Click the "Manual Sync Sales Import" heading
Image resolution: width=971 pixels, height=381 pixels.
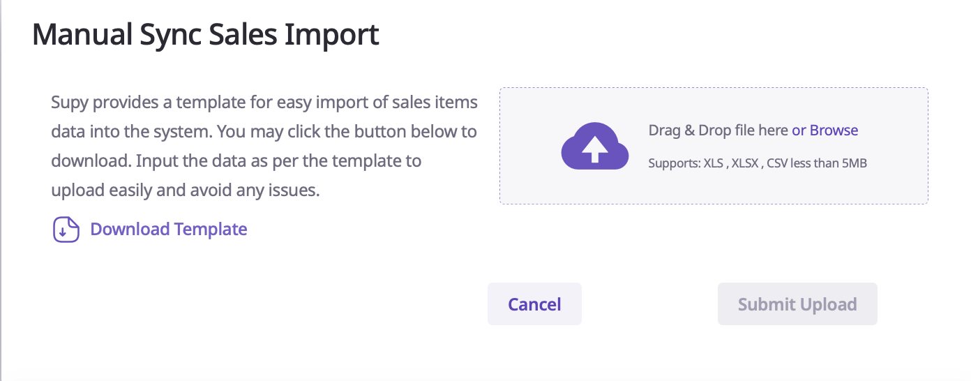pos(206,34)
